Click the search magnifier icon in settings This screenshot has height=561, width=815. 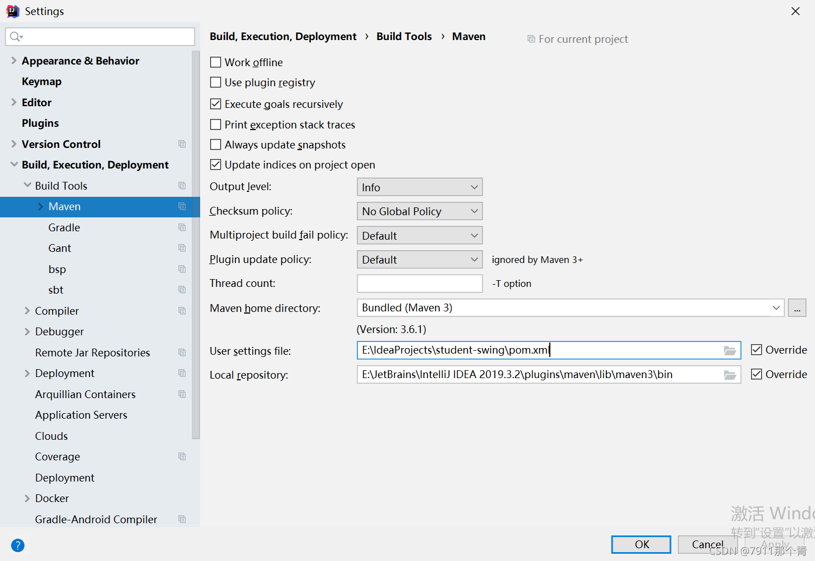coord(16,37)
